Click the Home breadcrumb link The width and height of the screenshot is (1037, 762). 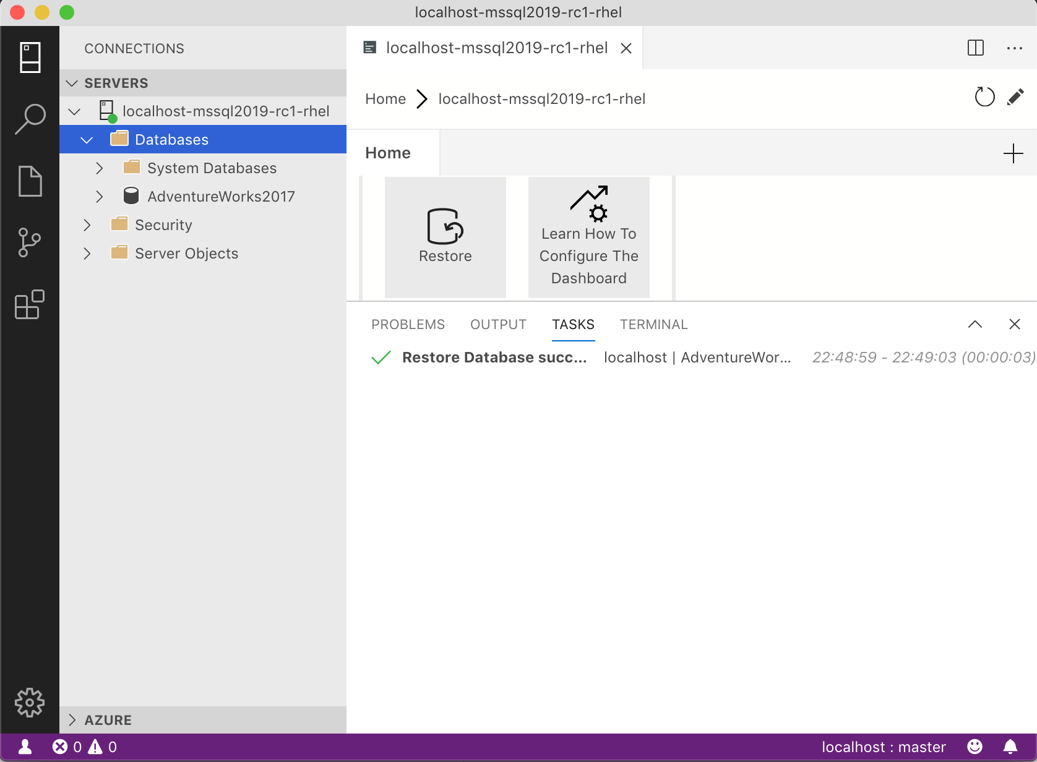coord(385,99)
